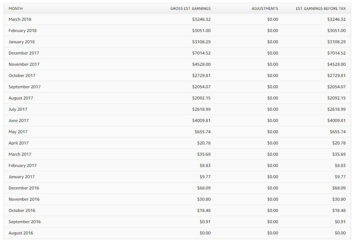Screen dimensions: 355x240
Task: Select the January 2017 month cell
Action: tap(21, 177)
